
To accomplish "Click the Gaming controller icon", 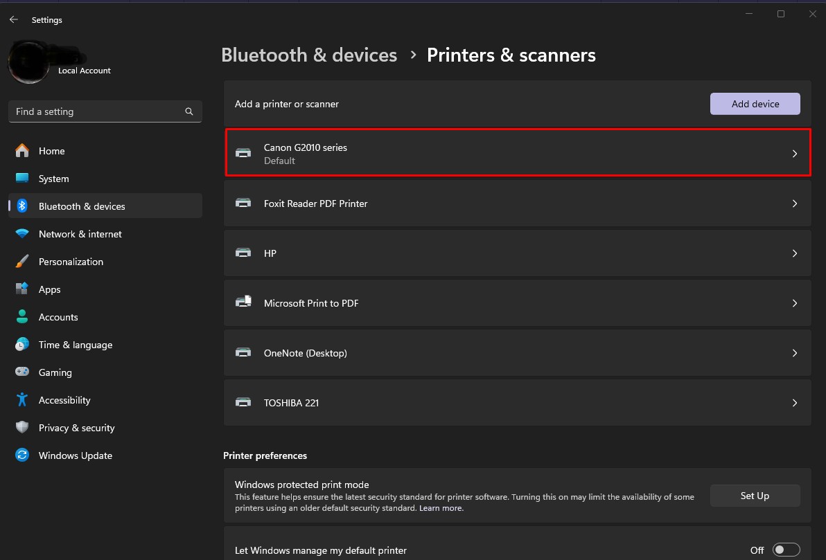I will pos(22,372).
